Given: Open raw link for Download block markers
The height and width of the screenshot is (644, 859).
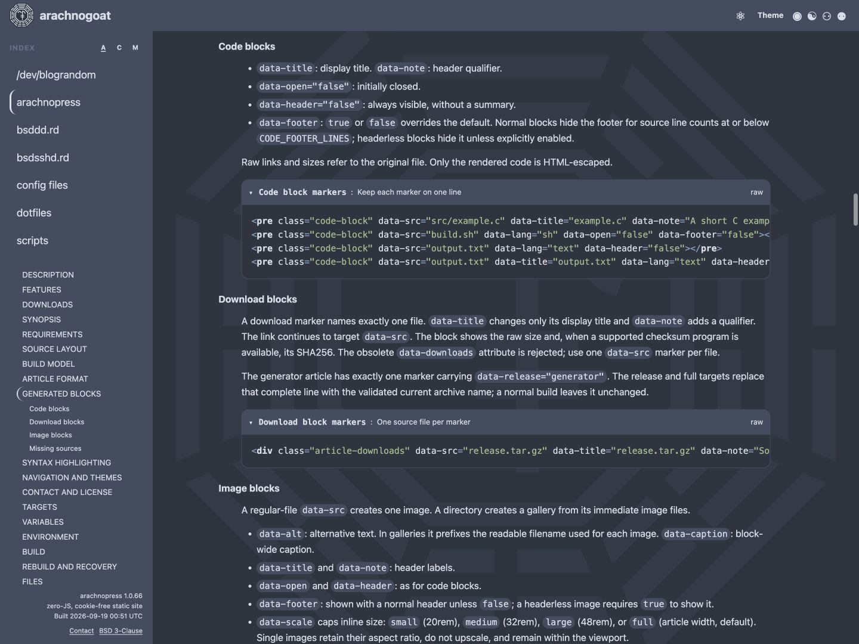Looking at the screenshot, I should [756, 422].
